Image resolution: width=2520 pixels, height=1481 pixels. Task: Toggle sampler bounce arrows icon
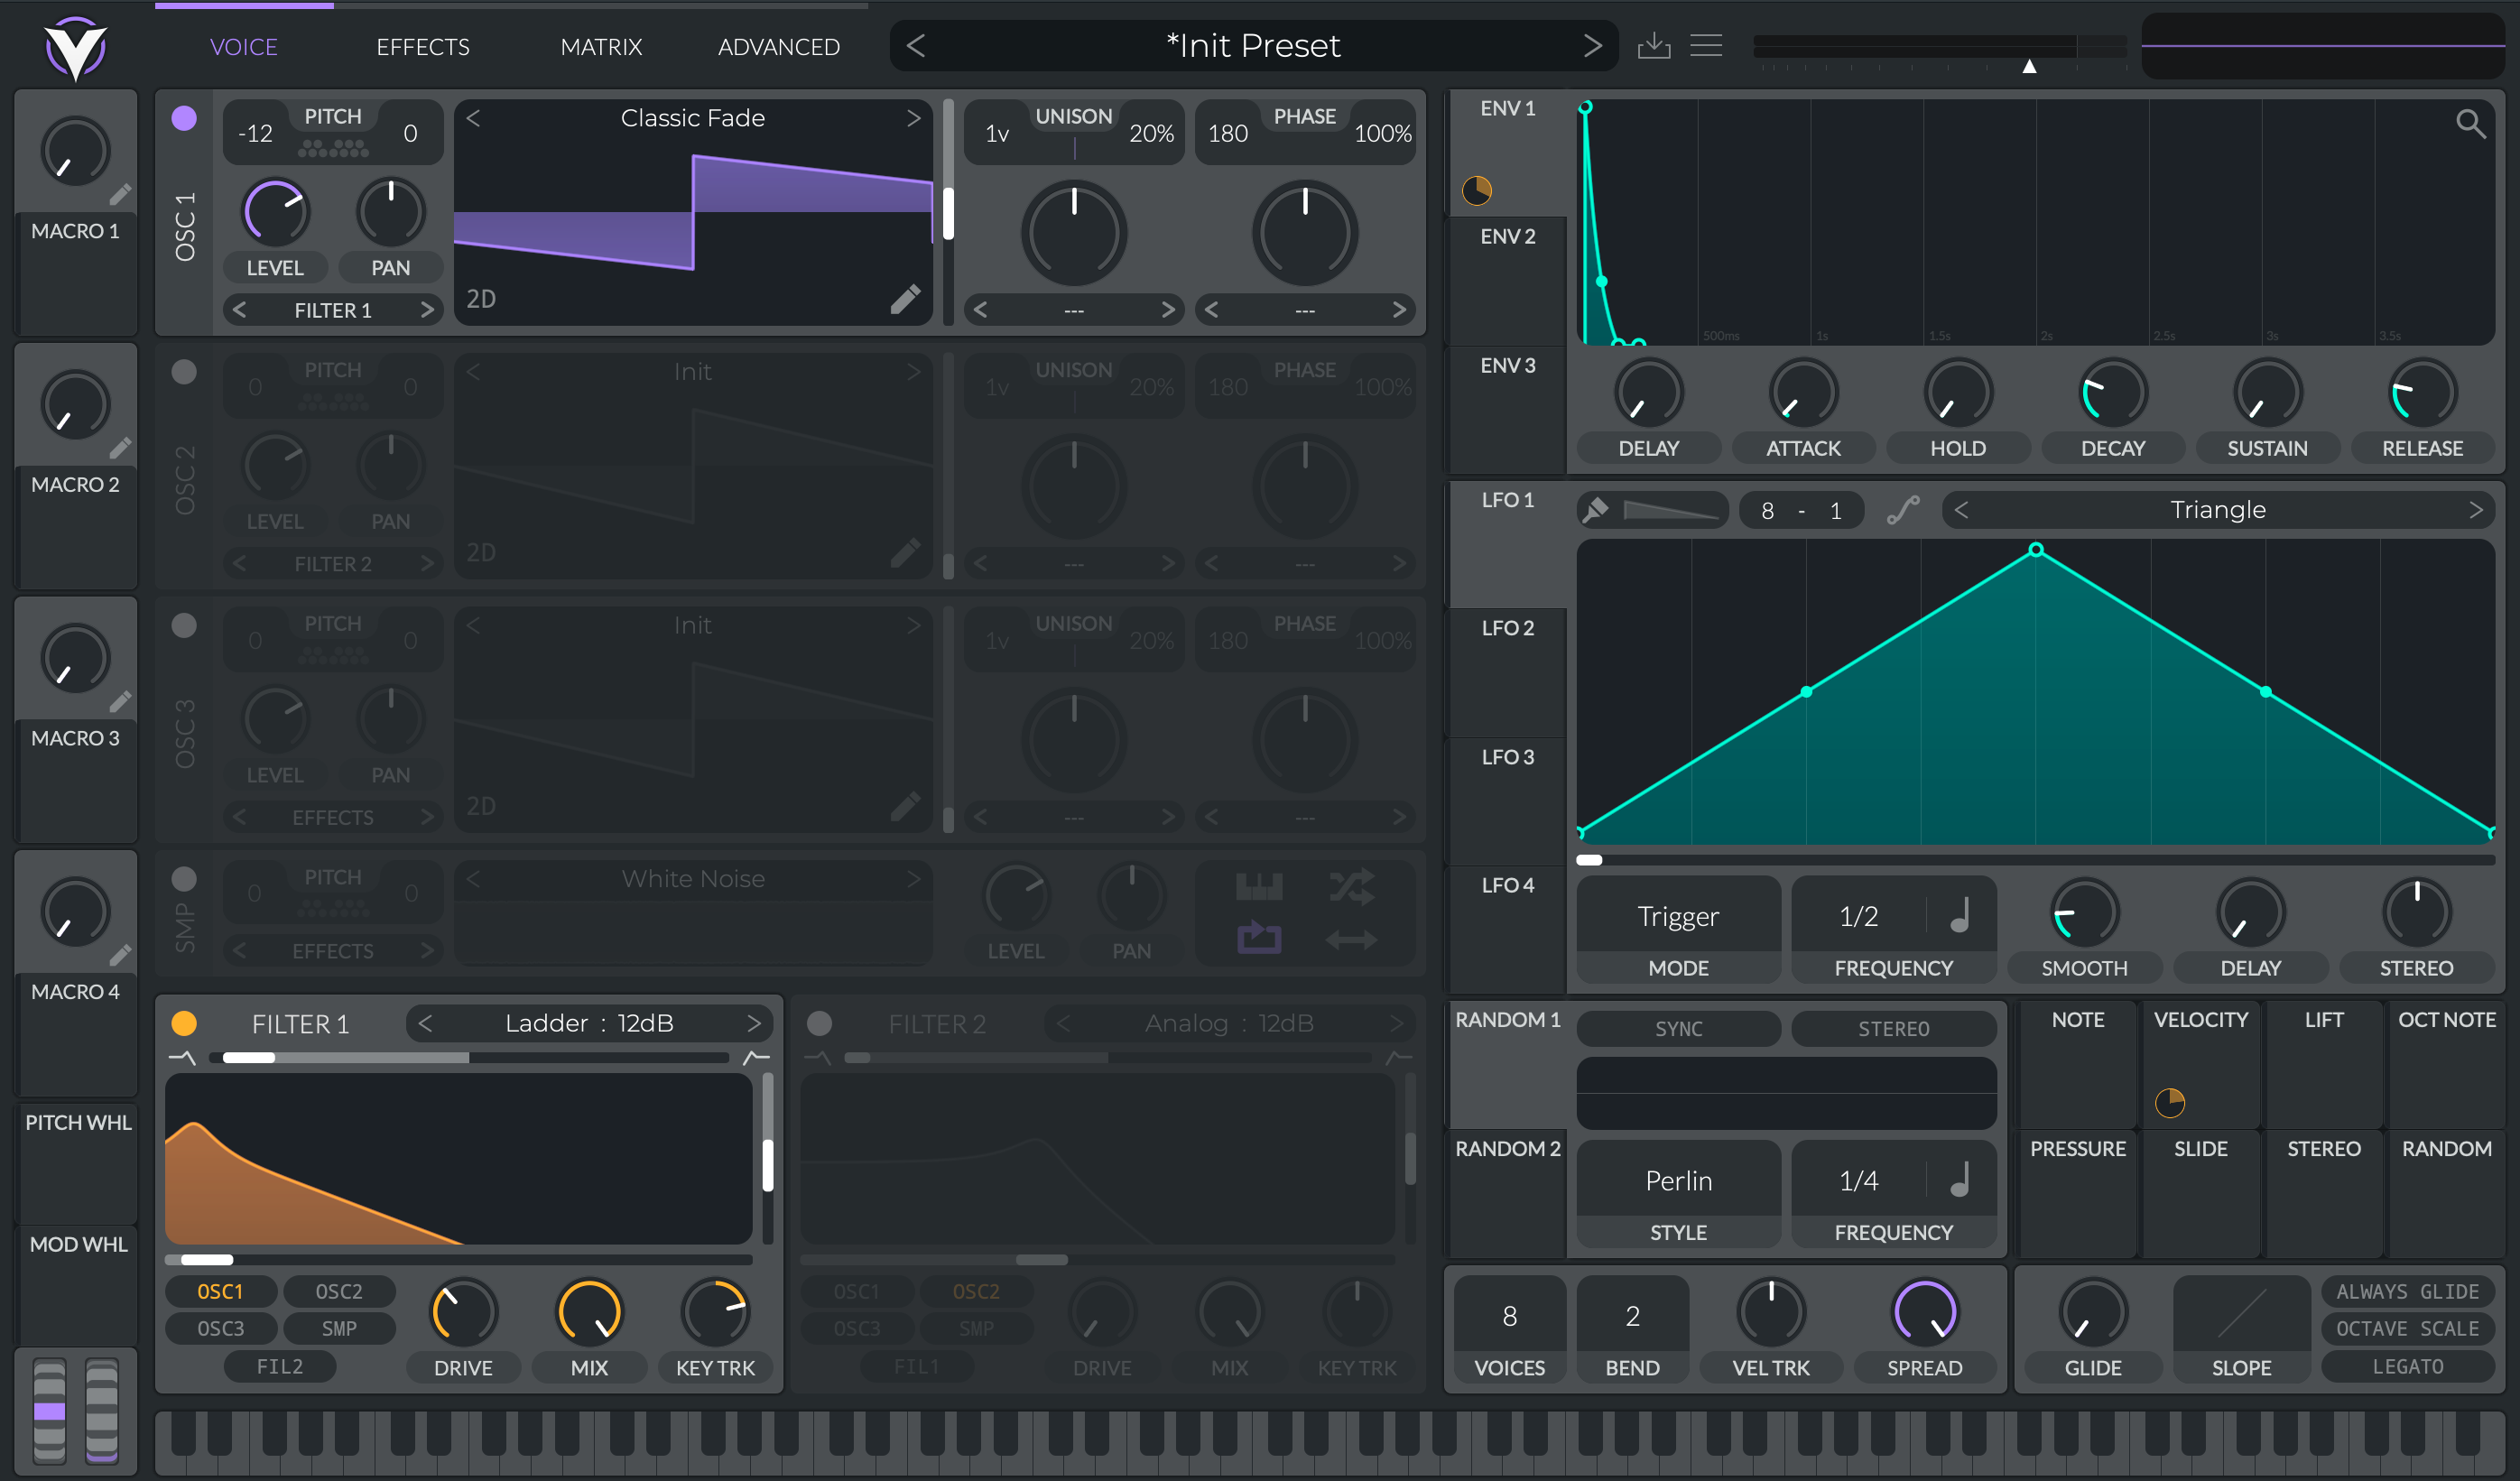[x=1351, y=940]
